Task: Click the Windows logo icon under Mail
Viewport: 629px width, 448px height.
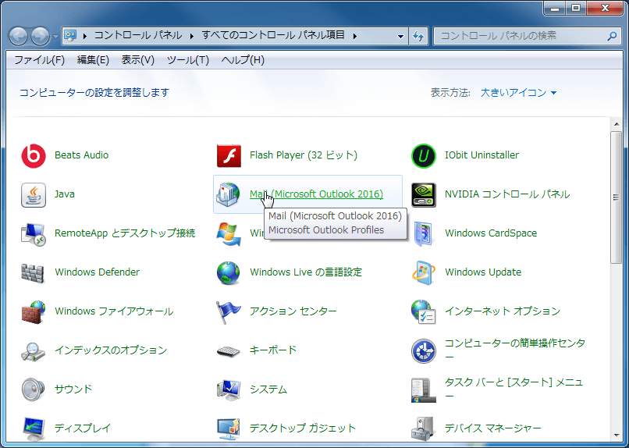Action: coord(228,234)
